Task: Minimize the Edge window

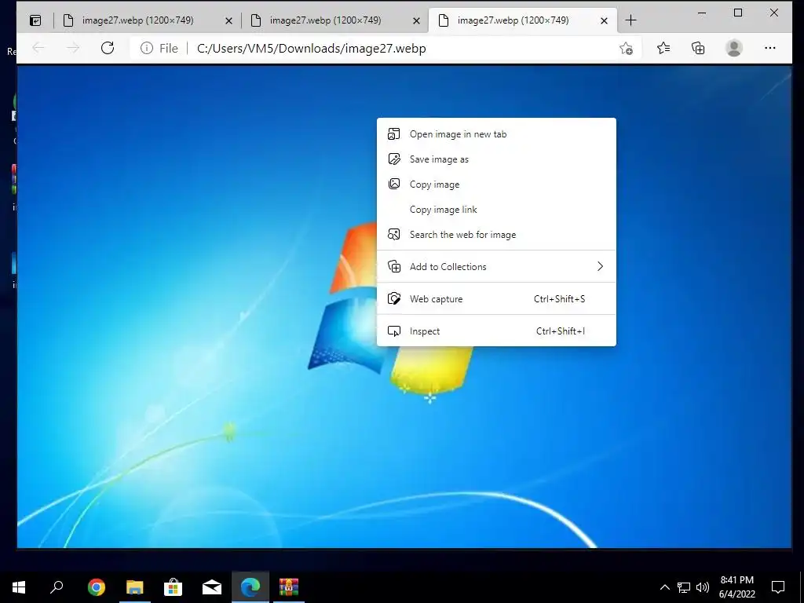Action: pos(702,13)
